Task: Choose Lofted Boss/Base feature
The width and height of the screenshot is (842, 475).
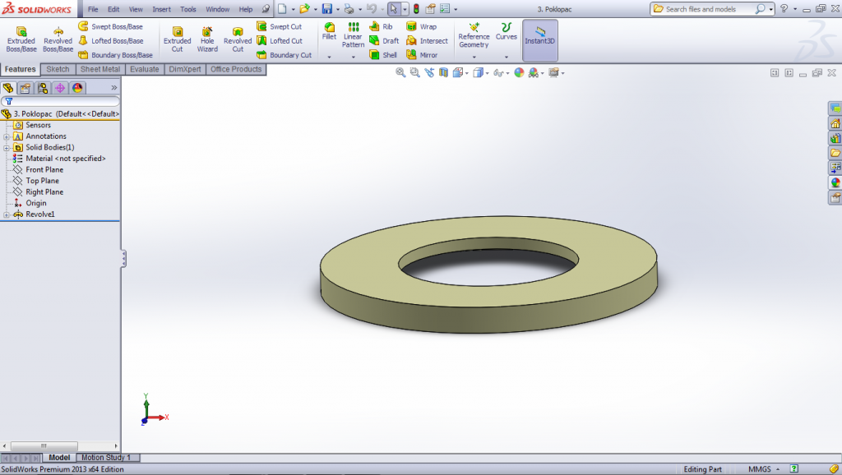Action: pos(111,41)
